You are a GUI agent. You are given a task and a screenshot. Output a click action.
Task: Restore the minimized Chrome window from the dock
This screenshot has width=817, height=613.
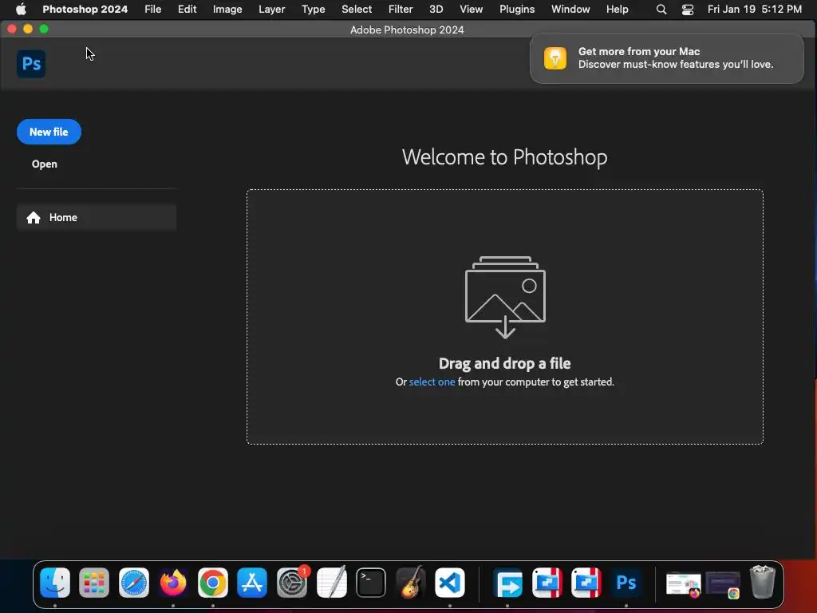pyautogui.click(x=723, y=583)
